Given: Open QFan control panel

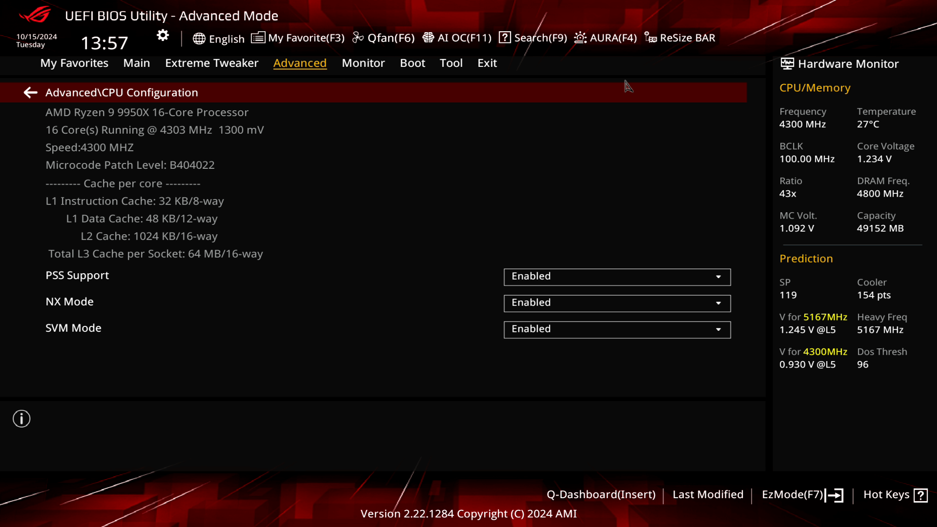Looking at the screenshot, I should tap(384, 37).
